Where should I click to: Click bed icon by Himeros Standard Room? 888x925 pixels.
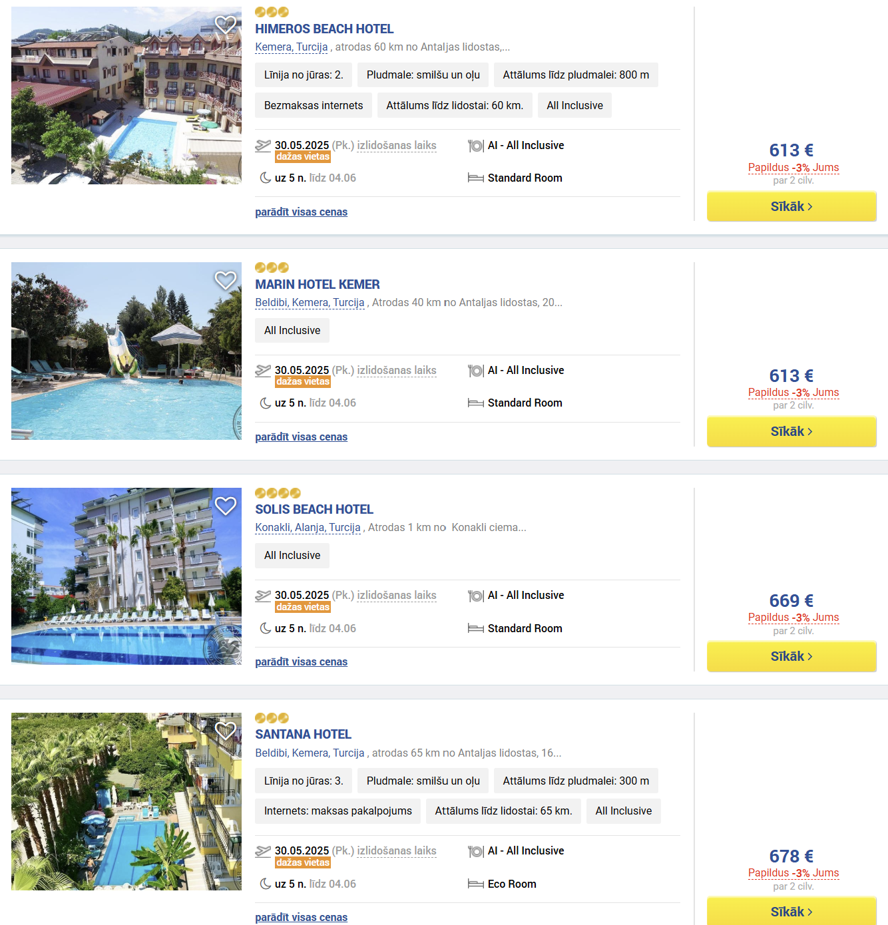(475, 178)
